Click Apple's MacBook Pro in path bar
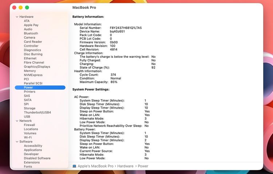The height and width of the screenshot is (174, 273). click(95, 166)
